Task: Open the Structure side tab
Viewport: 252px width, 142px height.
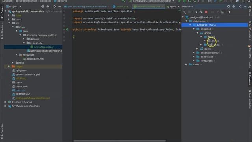Action: 2,31
